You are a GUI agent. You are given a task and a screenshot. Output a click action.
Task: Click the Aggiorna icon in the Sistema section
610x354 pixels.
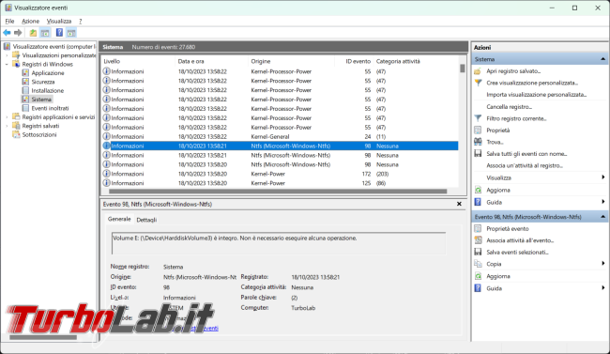click(478, 190)
